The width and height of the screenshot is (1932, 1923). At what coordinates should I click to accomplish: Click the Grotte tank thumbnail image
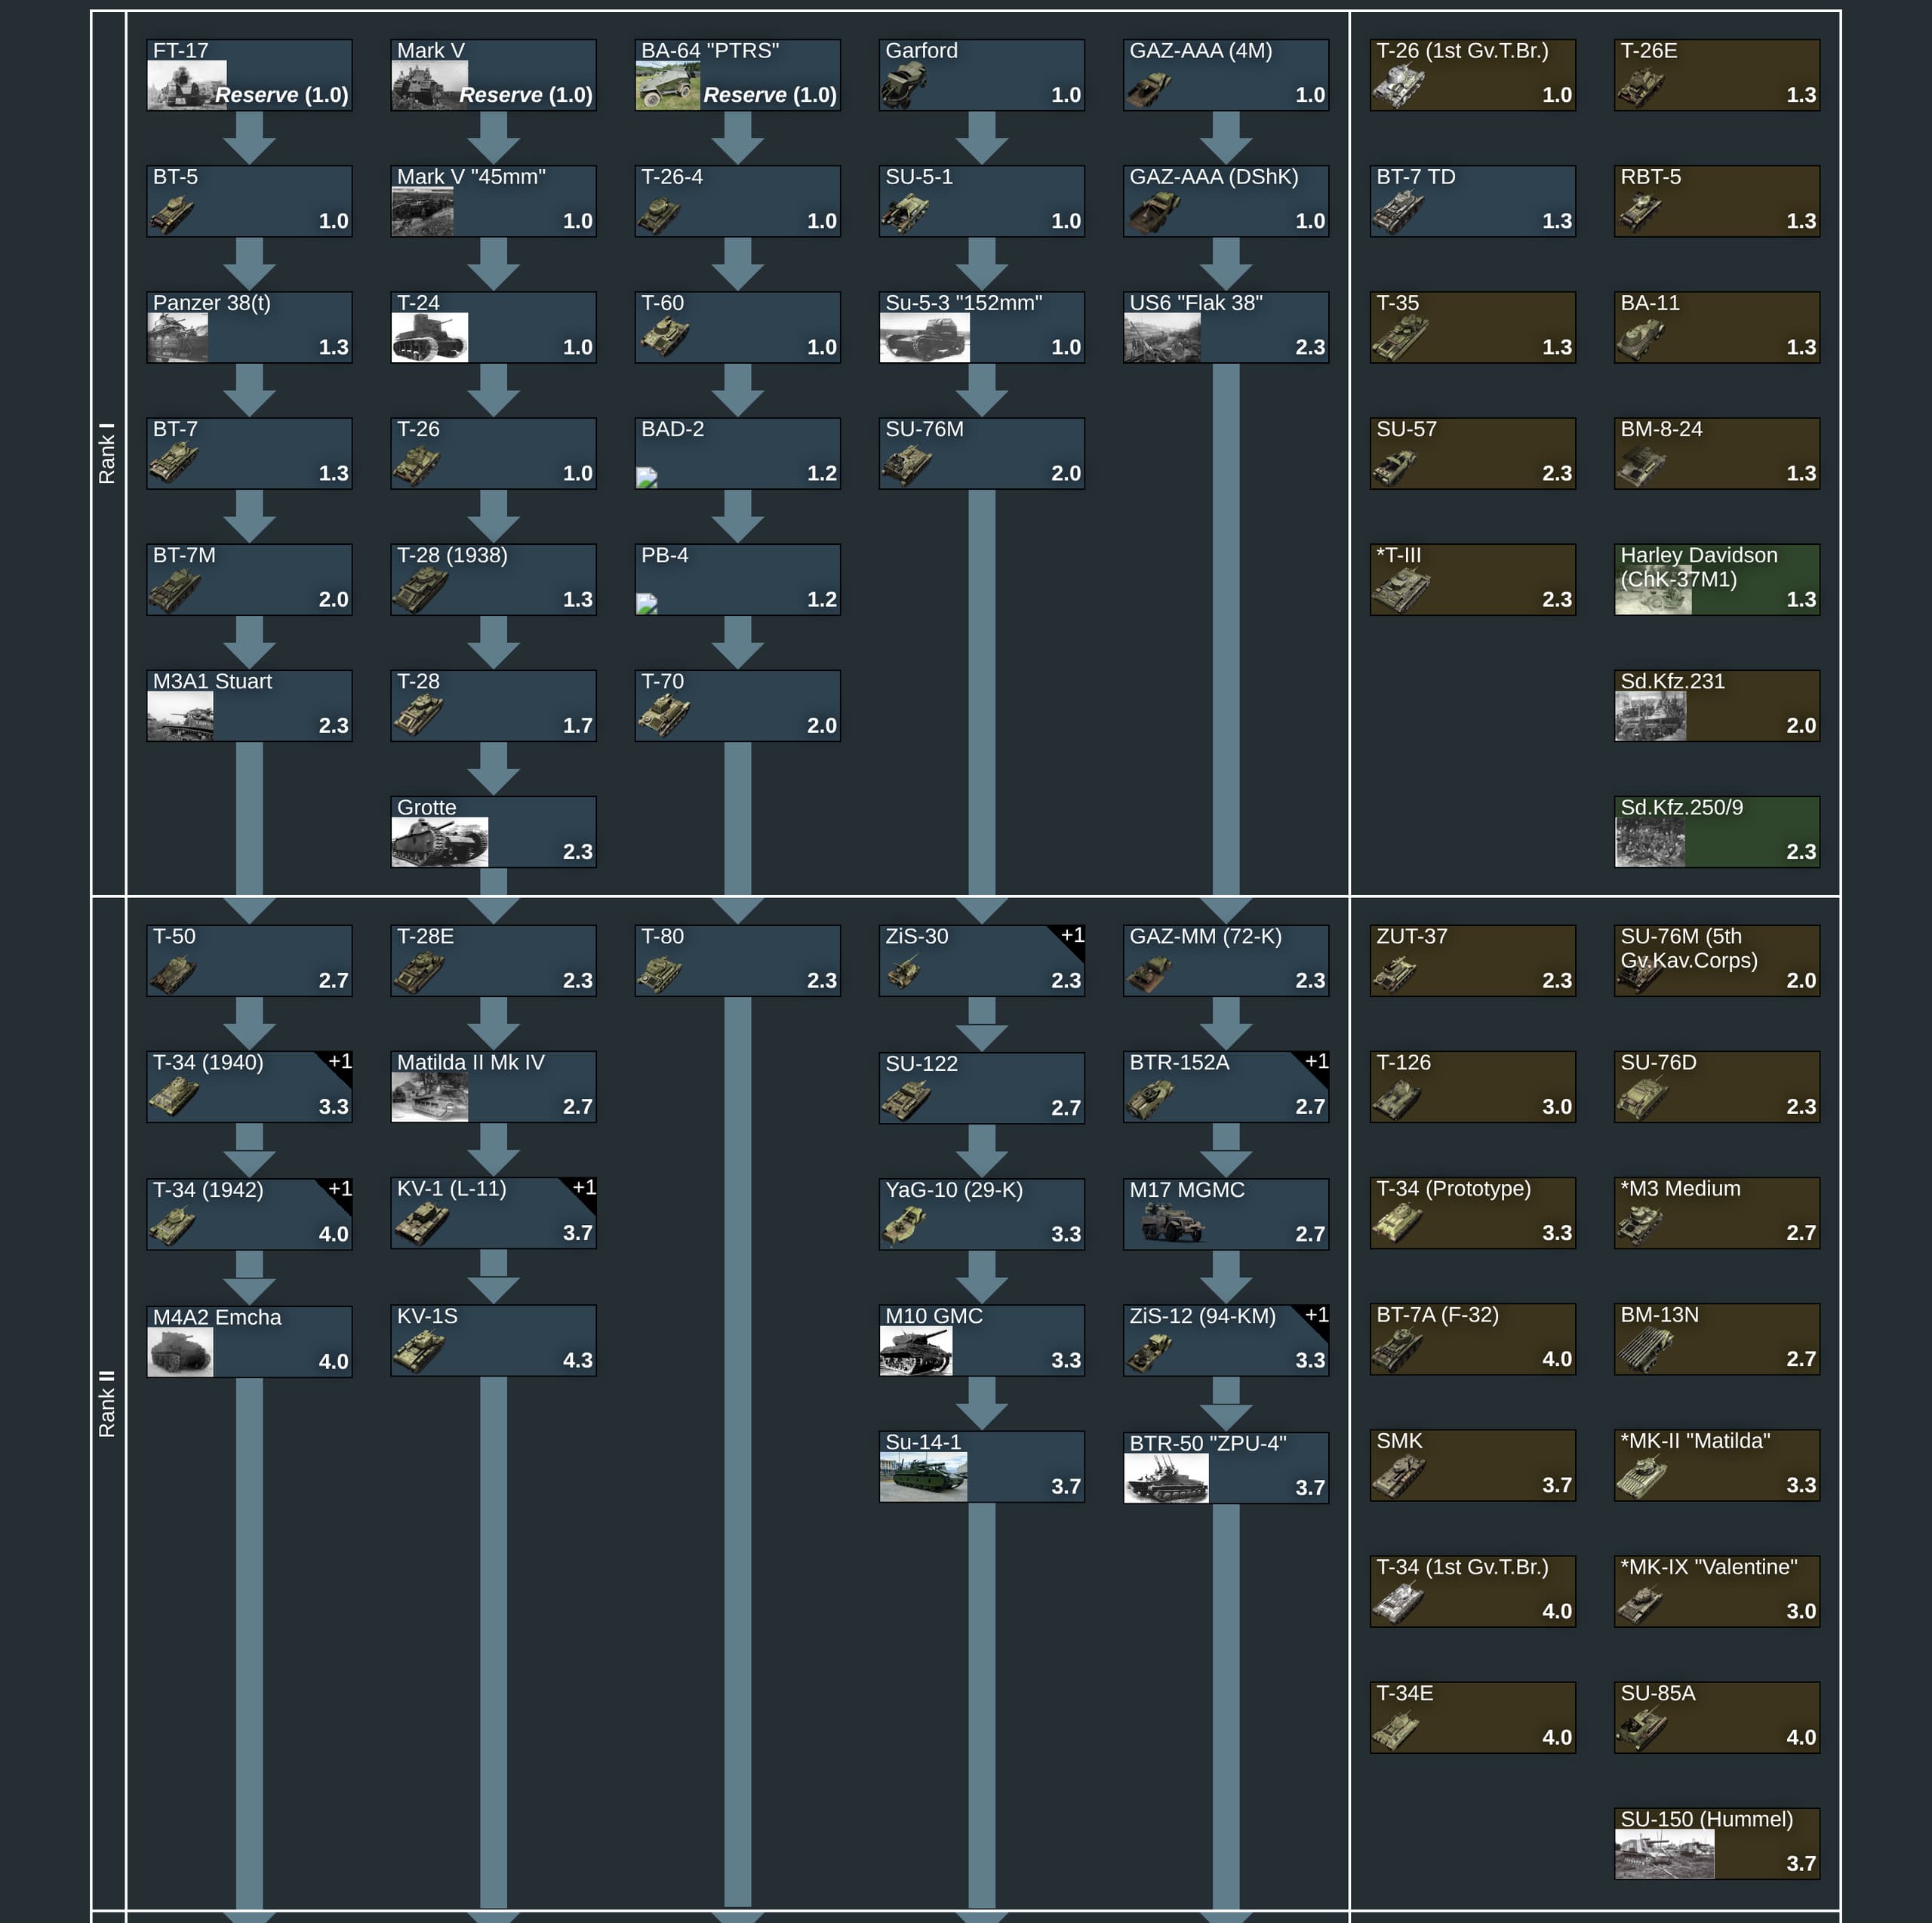pos(439,842)
